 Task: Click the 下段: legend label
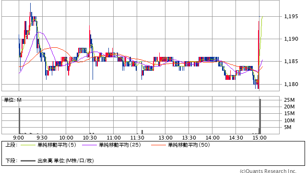(12, 161)
